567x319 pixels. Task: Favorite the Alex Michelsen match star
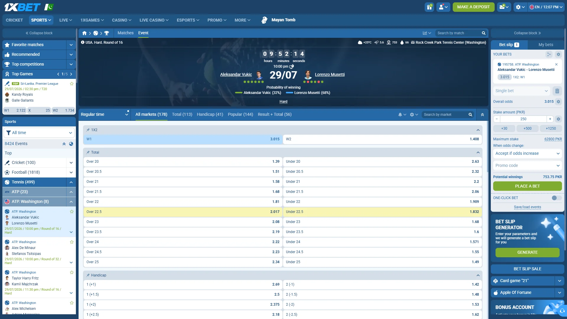pos(71,303)
